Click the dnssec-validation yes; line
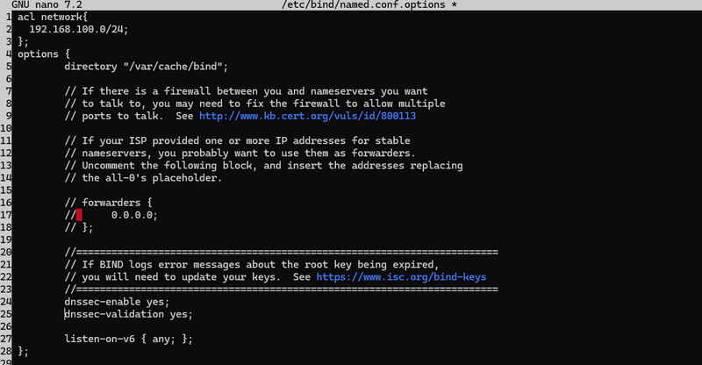 (128, 314)
